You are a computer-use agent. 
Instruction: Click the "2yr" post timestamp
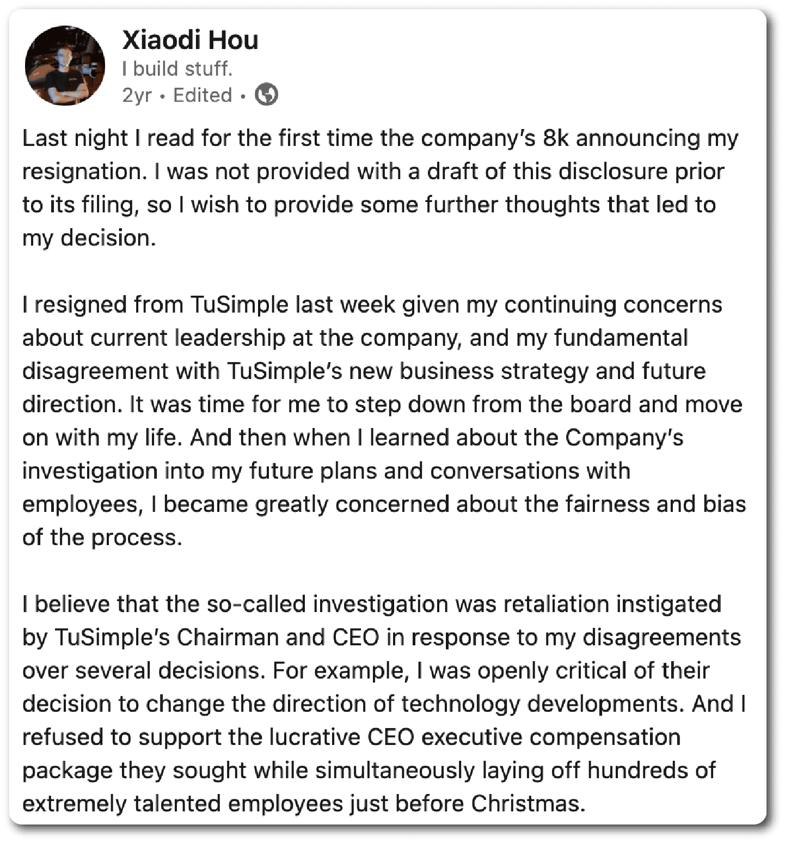[137, 95]
